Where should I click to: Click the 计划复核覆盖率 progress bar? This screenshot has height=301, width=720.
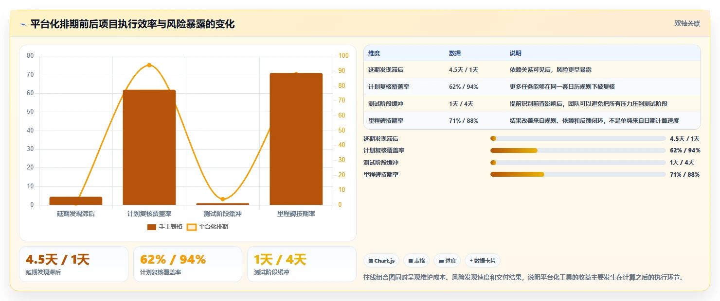[x=578, y=150]
